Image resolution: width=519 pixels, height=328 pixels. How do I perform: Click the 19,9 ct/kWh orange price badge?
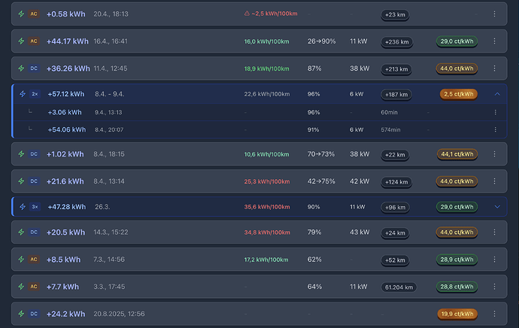pos(457,314)
